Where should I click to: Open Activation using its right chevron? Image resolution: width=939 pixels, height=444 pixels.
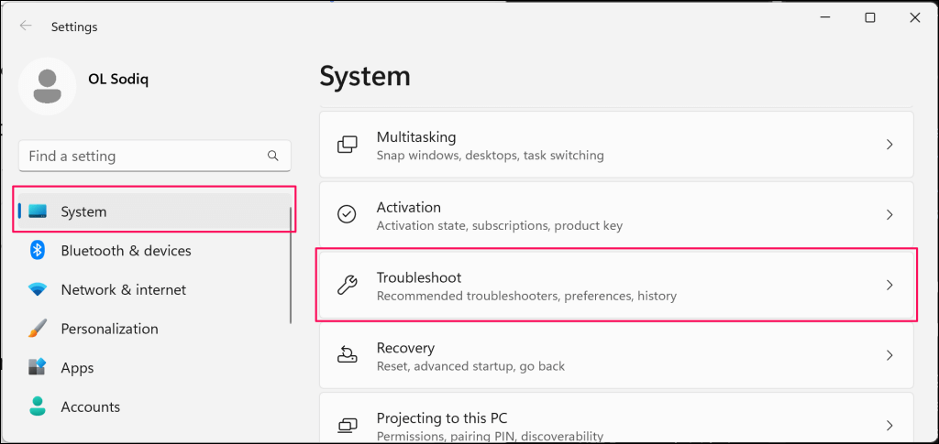[x=889, y=214]
